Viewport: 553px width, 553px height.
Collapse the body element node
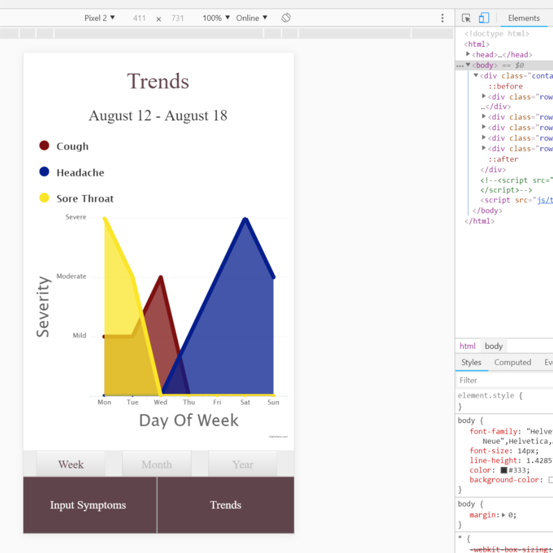pos(468,65)
